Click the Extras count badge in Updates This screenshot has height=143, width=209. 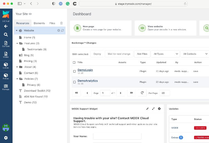pyautogui.click(x=181, y=137)
